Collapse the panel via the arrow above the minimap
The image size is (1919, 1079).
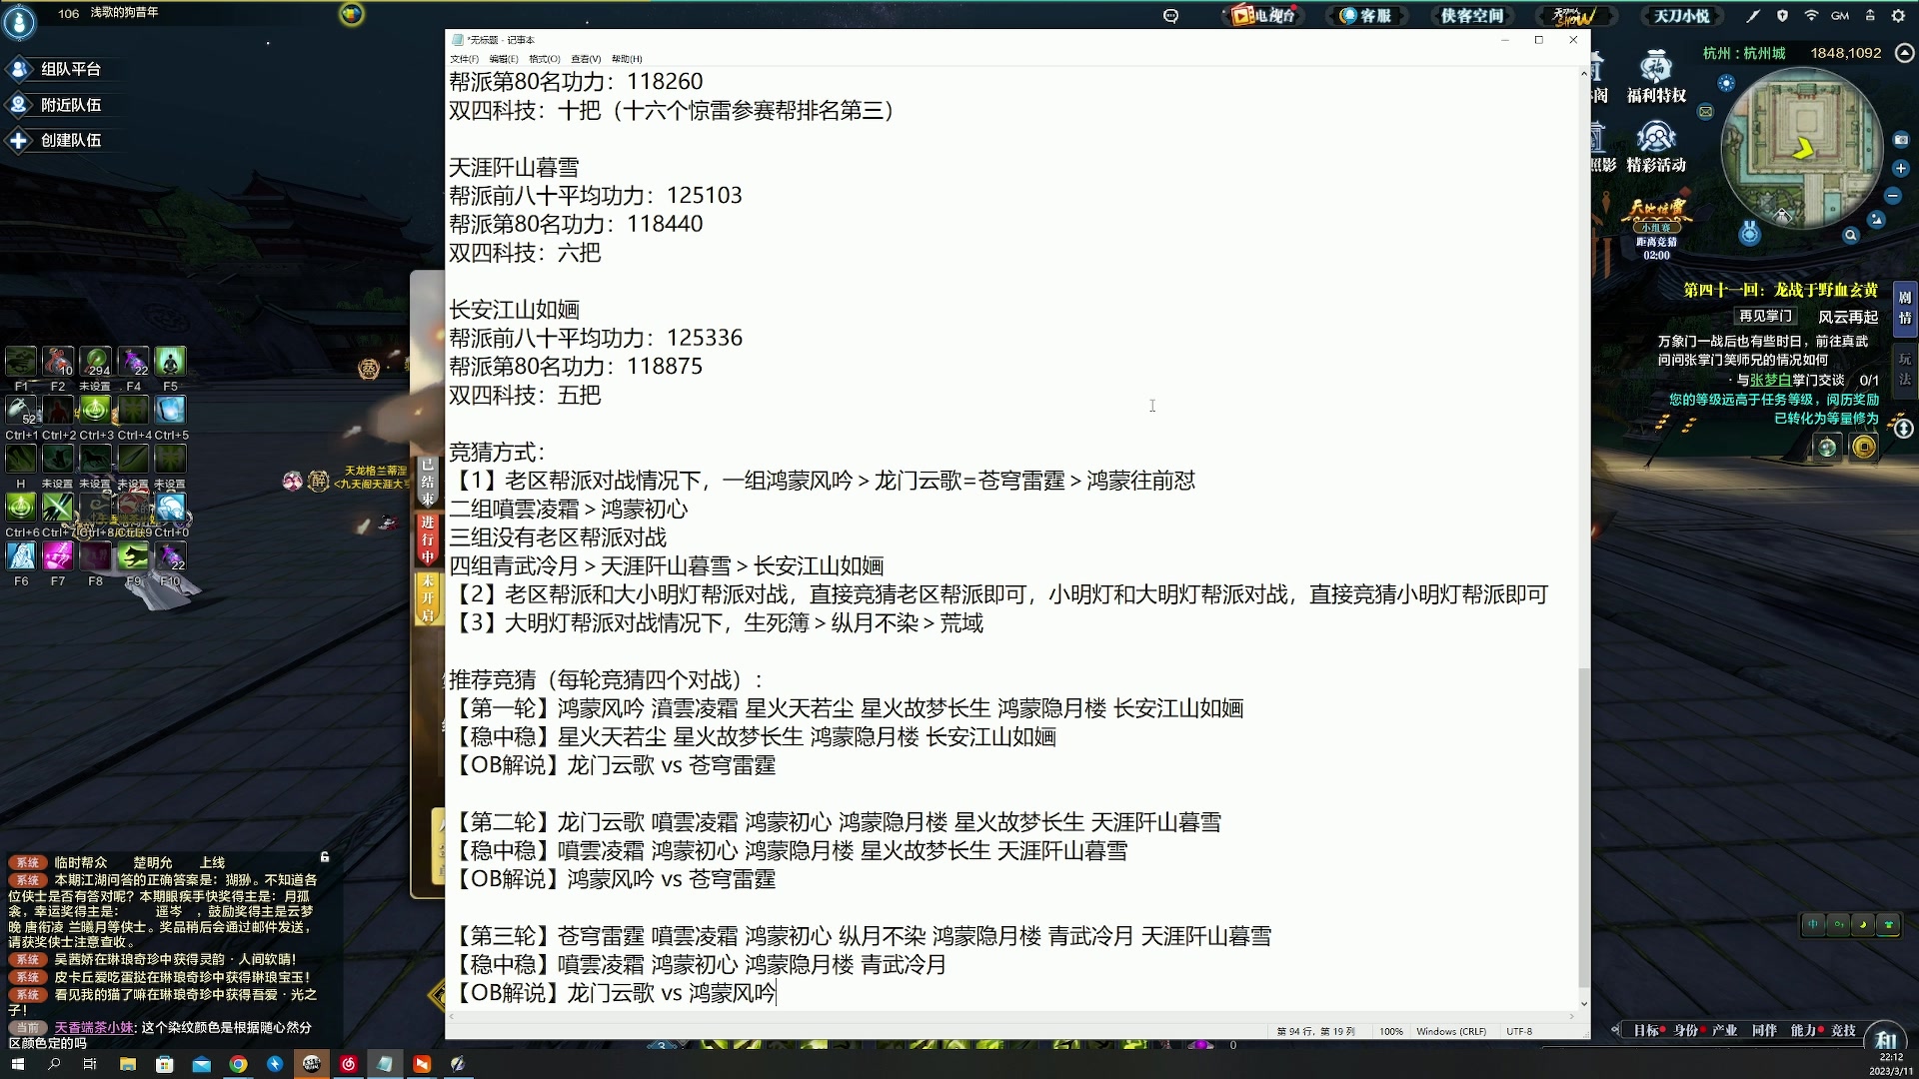click(1903, 52)
